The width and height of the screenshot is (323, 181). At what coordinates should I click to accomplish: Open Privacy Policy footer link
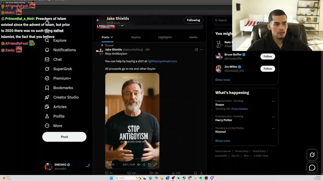pyautogui.click(x=242, y=151)
